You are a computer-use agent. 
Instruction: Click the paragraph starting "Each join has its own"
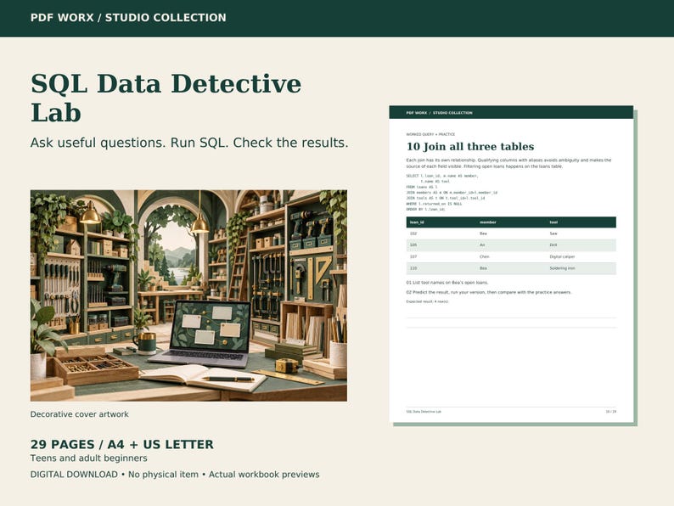(508, 163)
